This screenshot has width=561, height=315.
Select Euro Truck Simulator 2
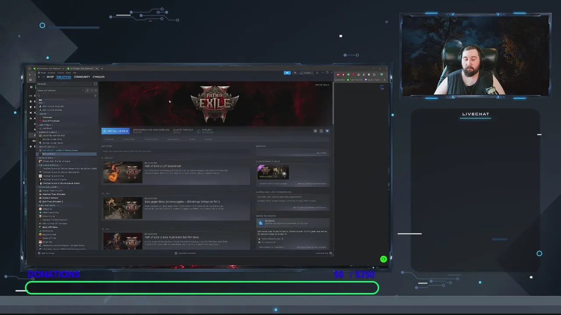pos(52,202)
